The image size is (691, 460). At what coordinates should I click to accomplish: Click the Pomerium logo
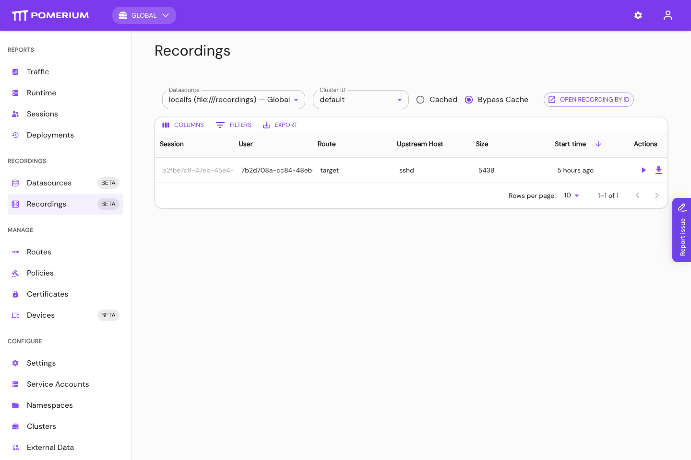point(50,15)
